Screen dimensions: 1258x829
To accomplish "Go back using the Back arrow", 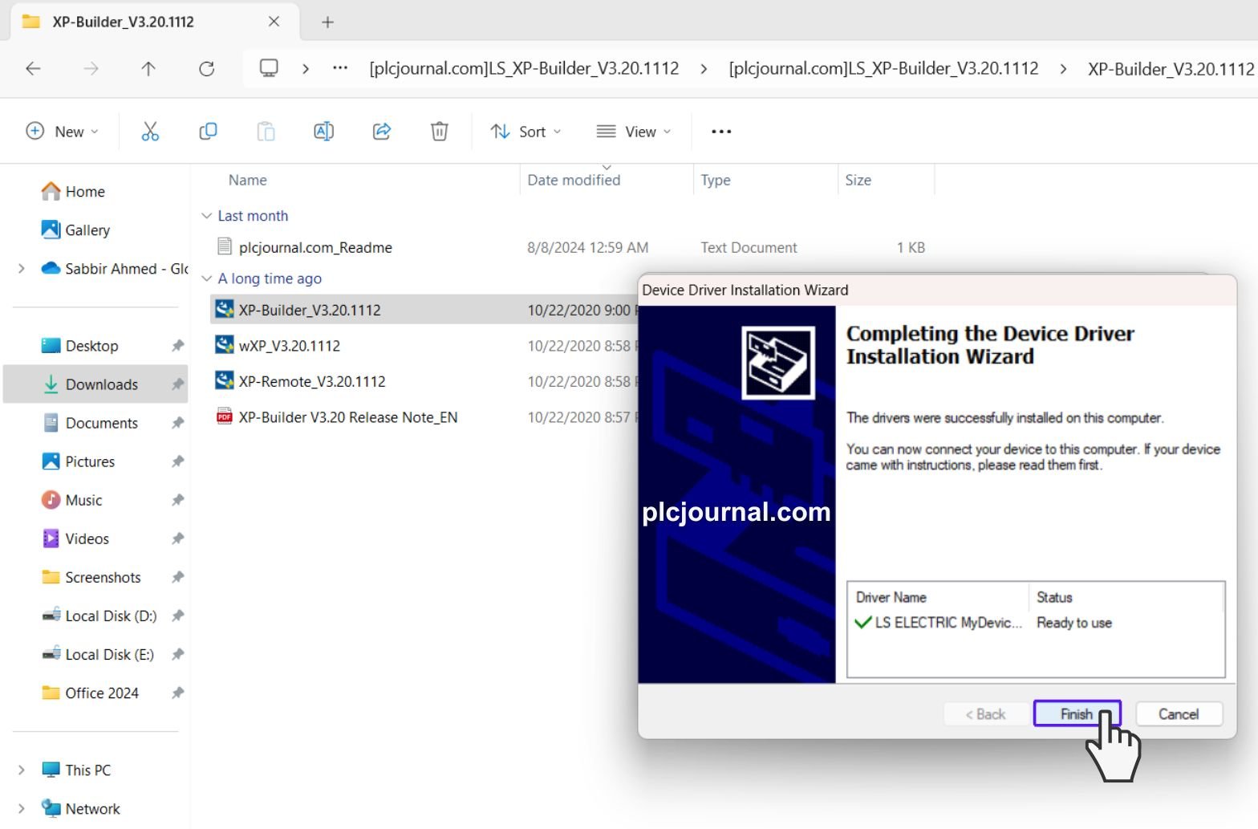I will [33, 69].
